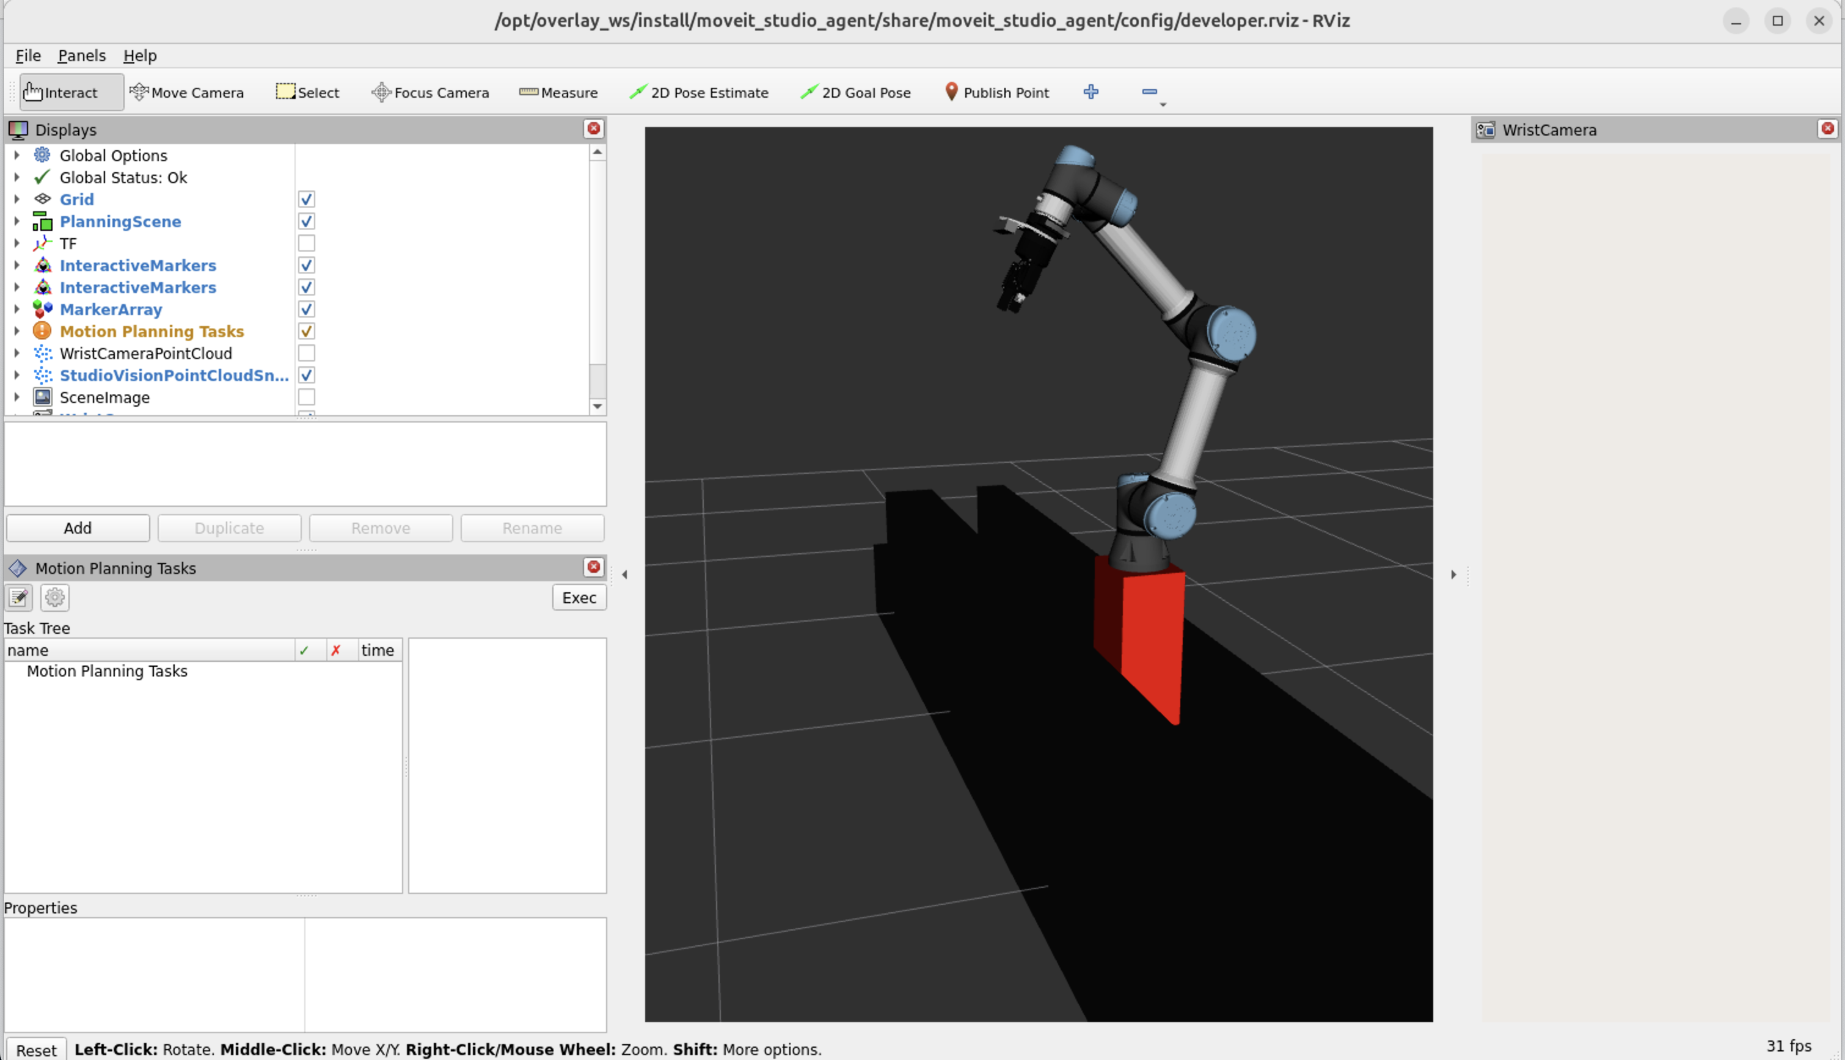This screenshot has height=1060, width=1845.
Task: Choose the Select tool
Action: (307, 92)
